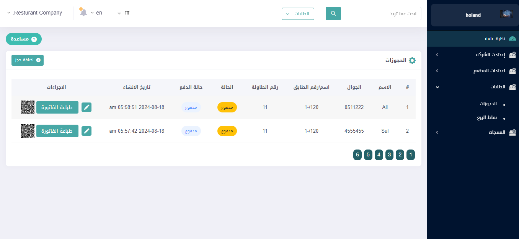Go to page 3 in pagination

(x=389, y=155)
